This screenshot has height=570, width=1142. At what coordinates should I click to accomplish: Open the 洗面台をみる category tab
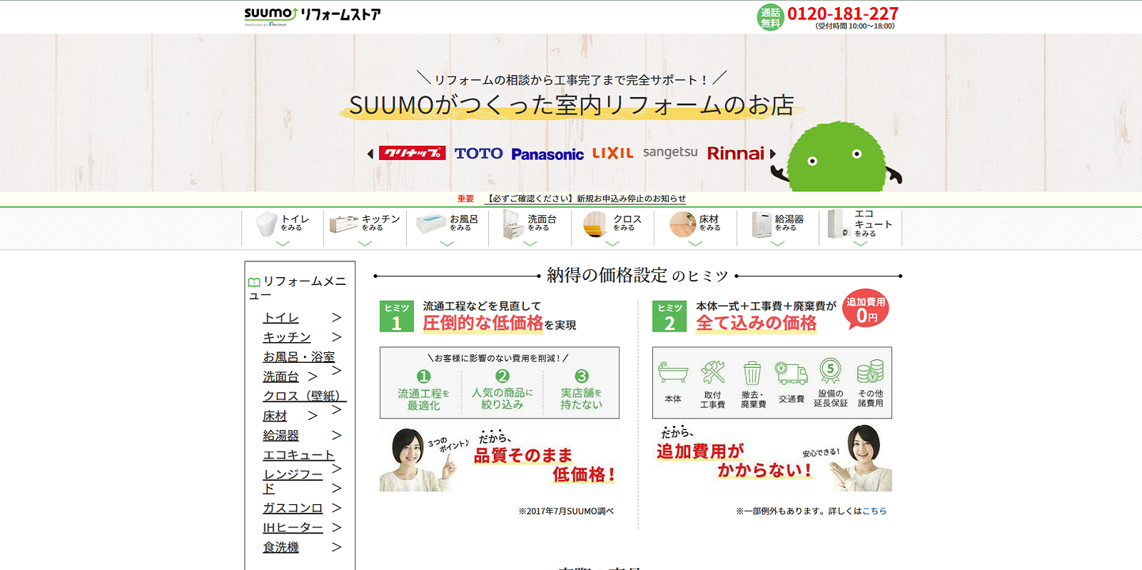click(x=530, y=228)
